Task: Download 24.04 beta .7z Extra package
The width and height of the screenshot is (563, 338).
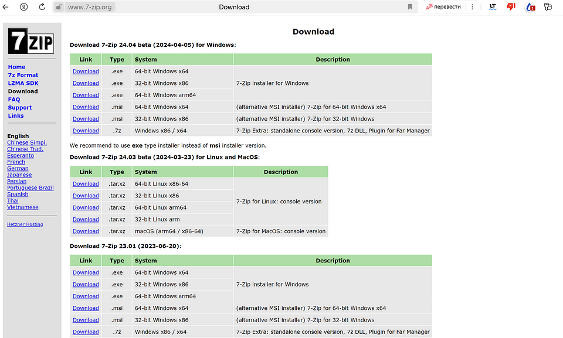Action: pyautogui.click(x=86, y=131)
